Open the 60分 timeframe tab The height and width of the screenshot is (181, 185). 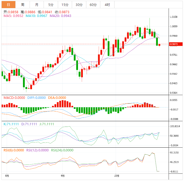point(93,5)
